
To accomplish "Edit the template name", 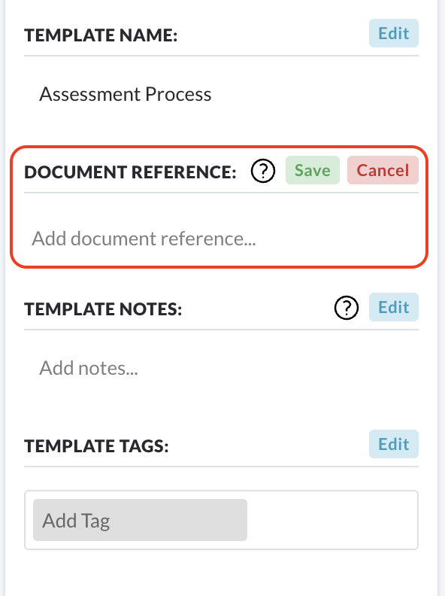I will coord(394,33).
